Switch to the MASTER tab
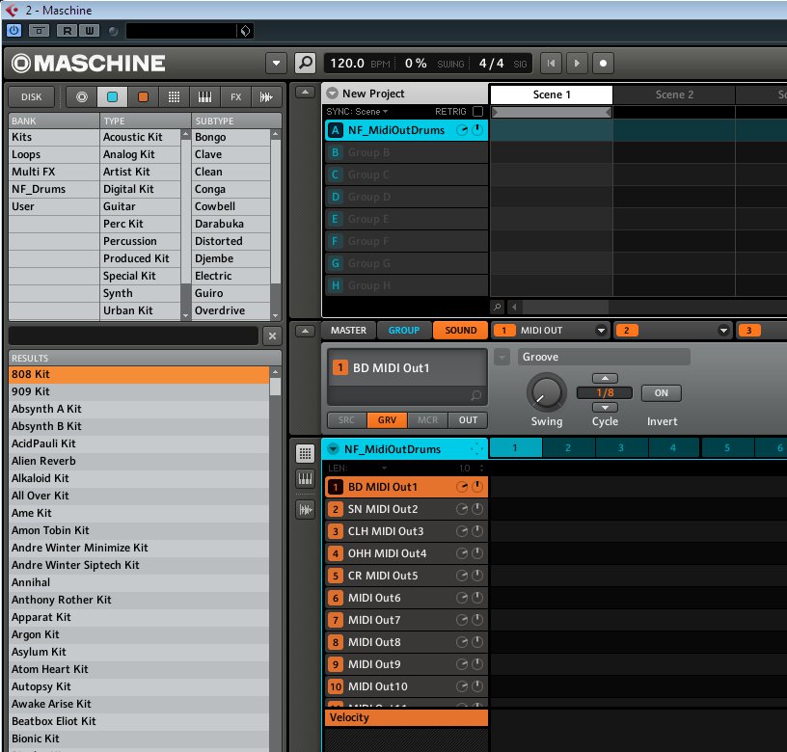Image resolution: width=787 pixels, height=752 pixels. (348, 330)
